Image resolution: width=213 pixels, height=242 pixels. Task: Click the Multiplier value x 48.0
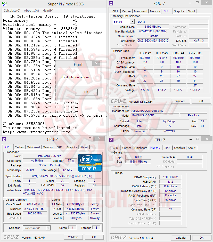pos(35,209)
